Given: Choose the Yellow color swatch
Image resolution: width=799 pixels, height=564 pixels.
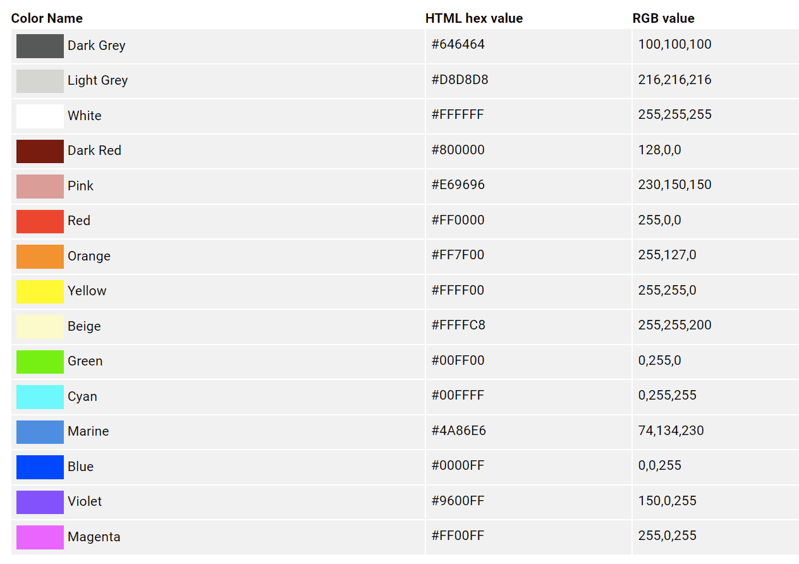Looking at the screenshot, I should 40,291.
